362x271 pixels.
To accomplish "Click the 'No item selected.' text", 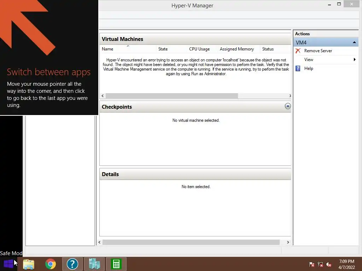I will (x=196, y=187).
